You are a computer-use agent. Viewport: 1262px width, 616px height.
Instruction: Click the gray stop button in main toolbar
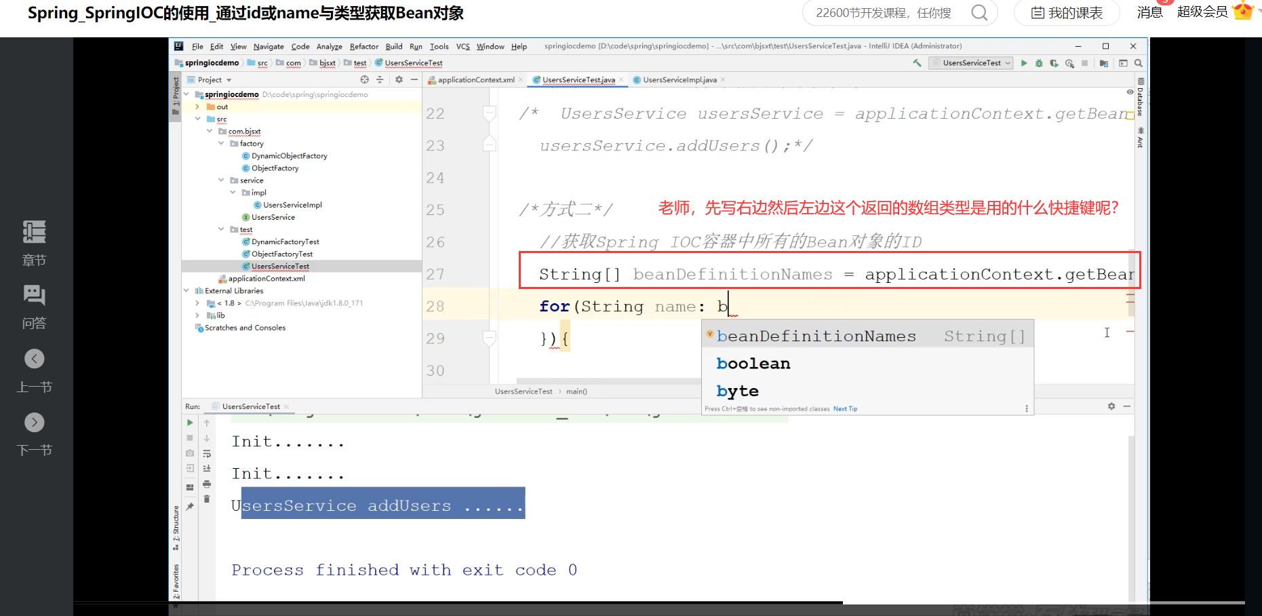pyautogui.click(x=1084, y=63)
